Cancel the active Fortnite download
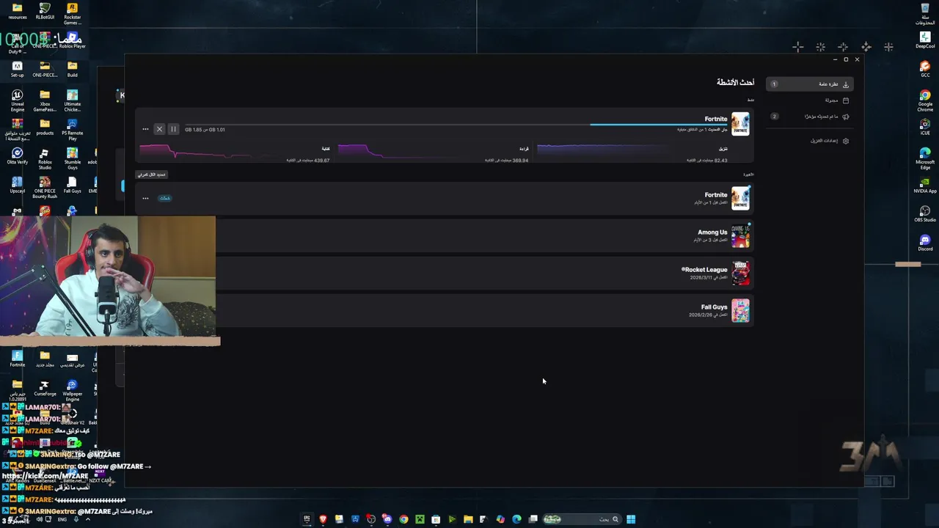This screenshot has height=528, width=939. tap(159, 129)
